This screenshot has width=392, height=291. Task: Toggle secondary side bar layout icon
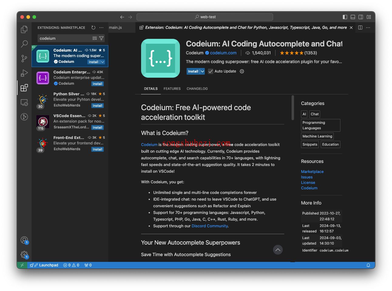[x=361, y=17]
